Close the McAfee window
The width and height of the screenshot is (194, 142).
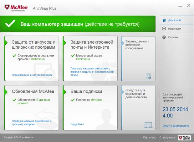pyautogui.click(x=189, y=5)
